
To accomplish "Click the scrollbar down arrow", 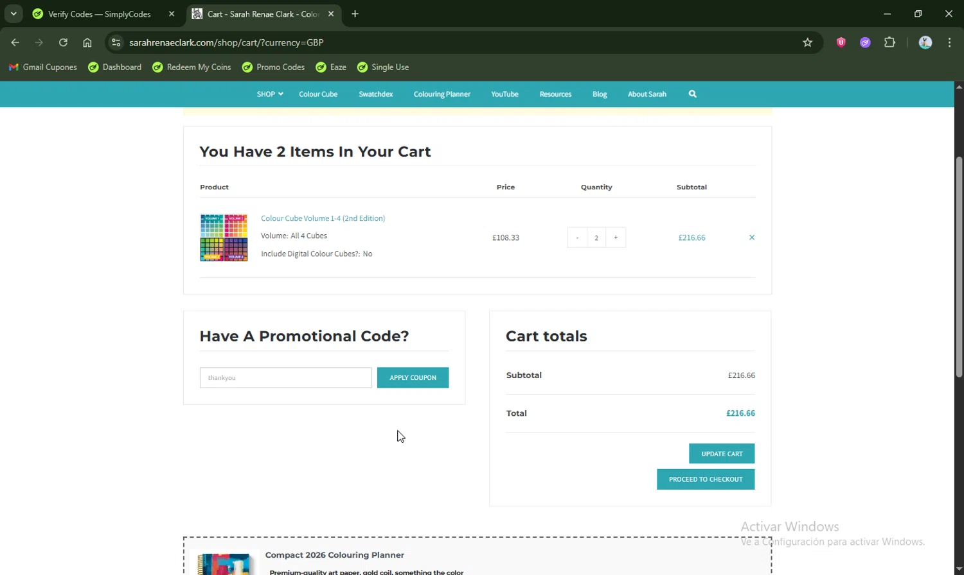I will point(959,569).
